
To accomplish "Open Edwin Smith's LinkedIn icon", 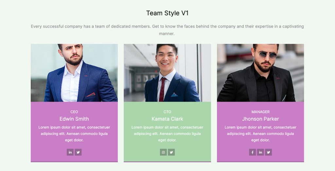I will [x=70, y=152].
